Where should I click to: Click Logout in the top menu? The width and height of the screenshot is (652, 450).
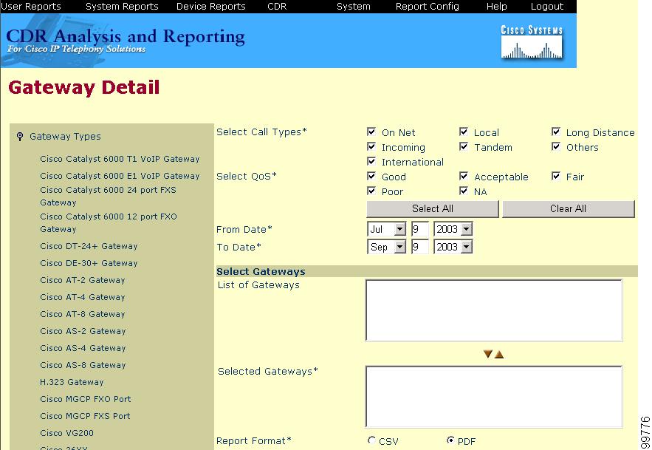coord(547,7)
